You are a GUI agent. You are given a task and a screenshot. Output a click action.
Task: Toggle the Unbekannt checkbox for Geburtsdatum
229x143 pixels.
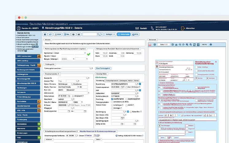click(x=73, y=96)
